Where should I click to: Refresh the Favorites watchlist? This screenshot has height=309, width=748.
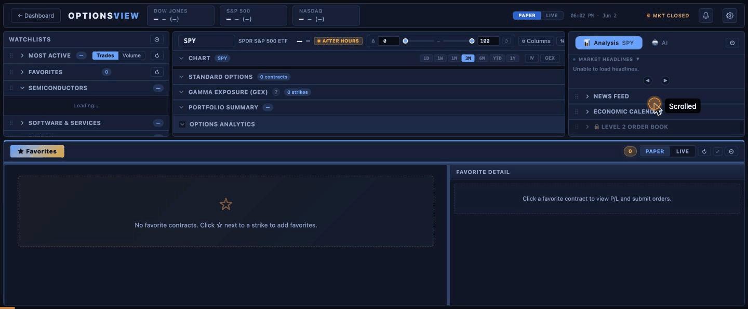pos(157,72)
